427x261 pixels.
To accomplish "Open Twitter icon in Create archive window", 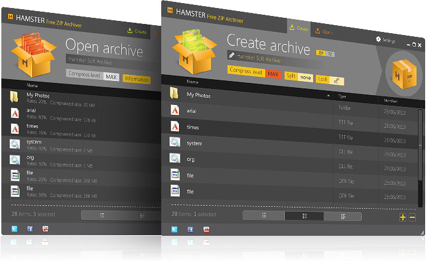I will click(x=174, y=229).
